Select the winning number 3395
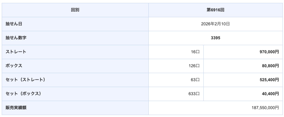 215,38
